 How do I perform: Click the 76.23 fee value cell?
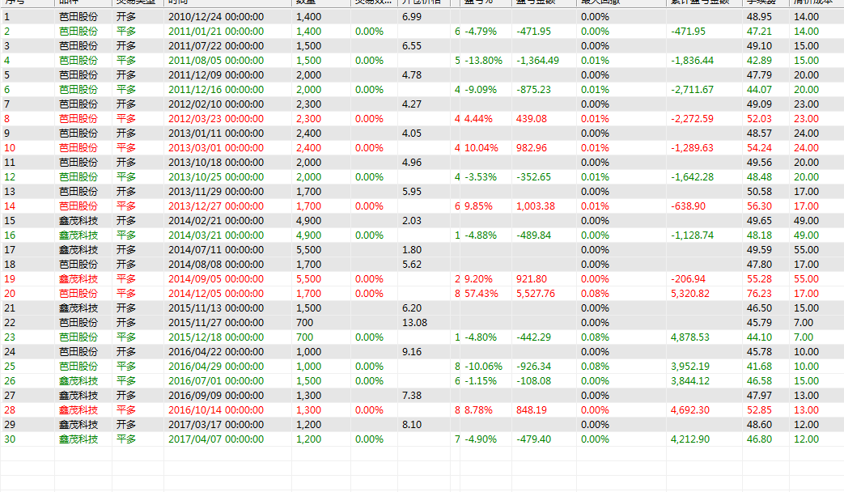pyautogui.click(x=758, y=294)
